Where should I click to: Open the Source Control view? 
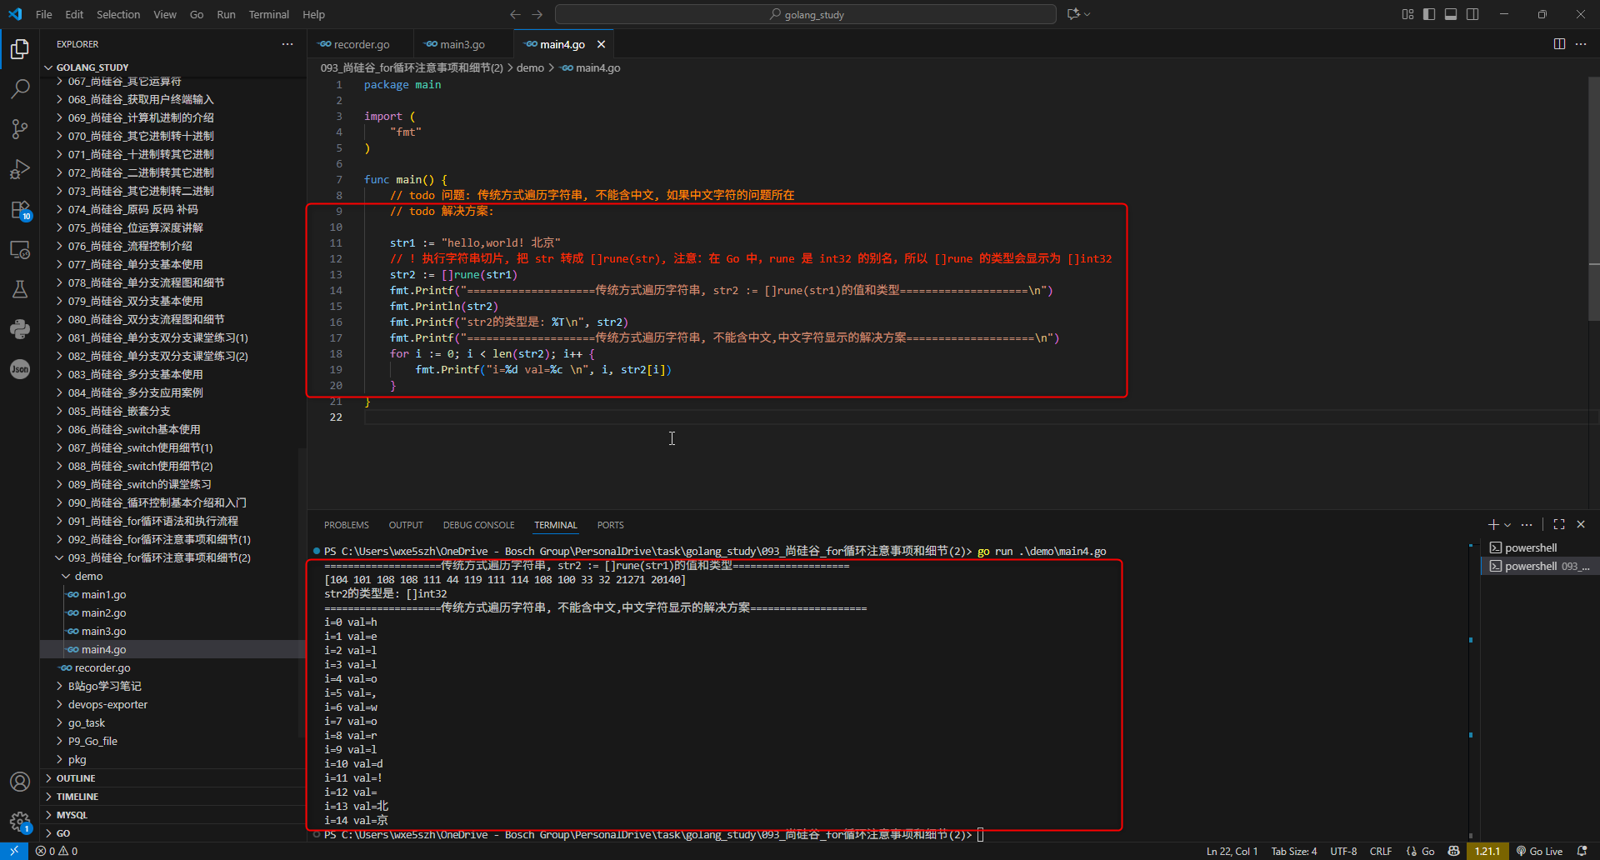20,128
